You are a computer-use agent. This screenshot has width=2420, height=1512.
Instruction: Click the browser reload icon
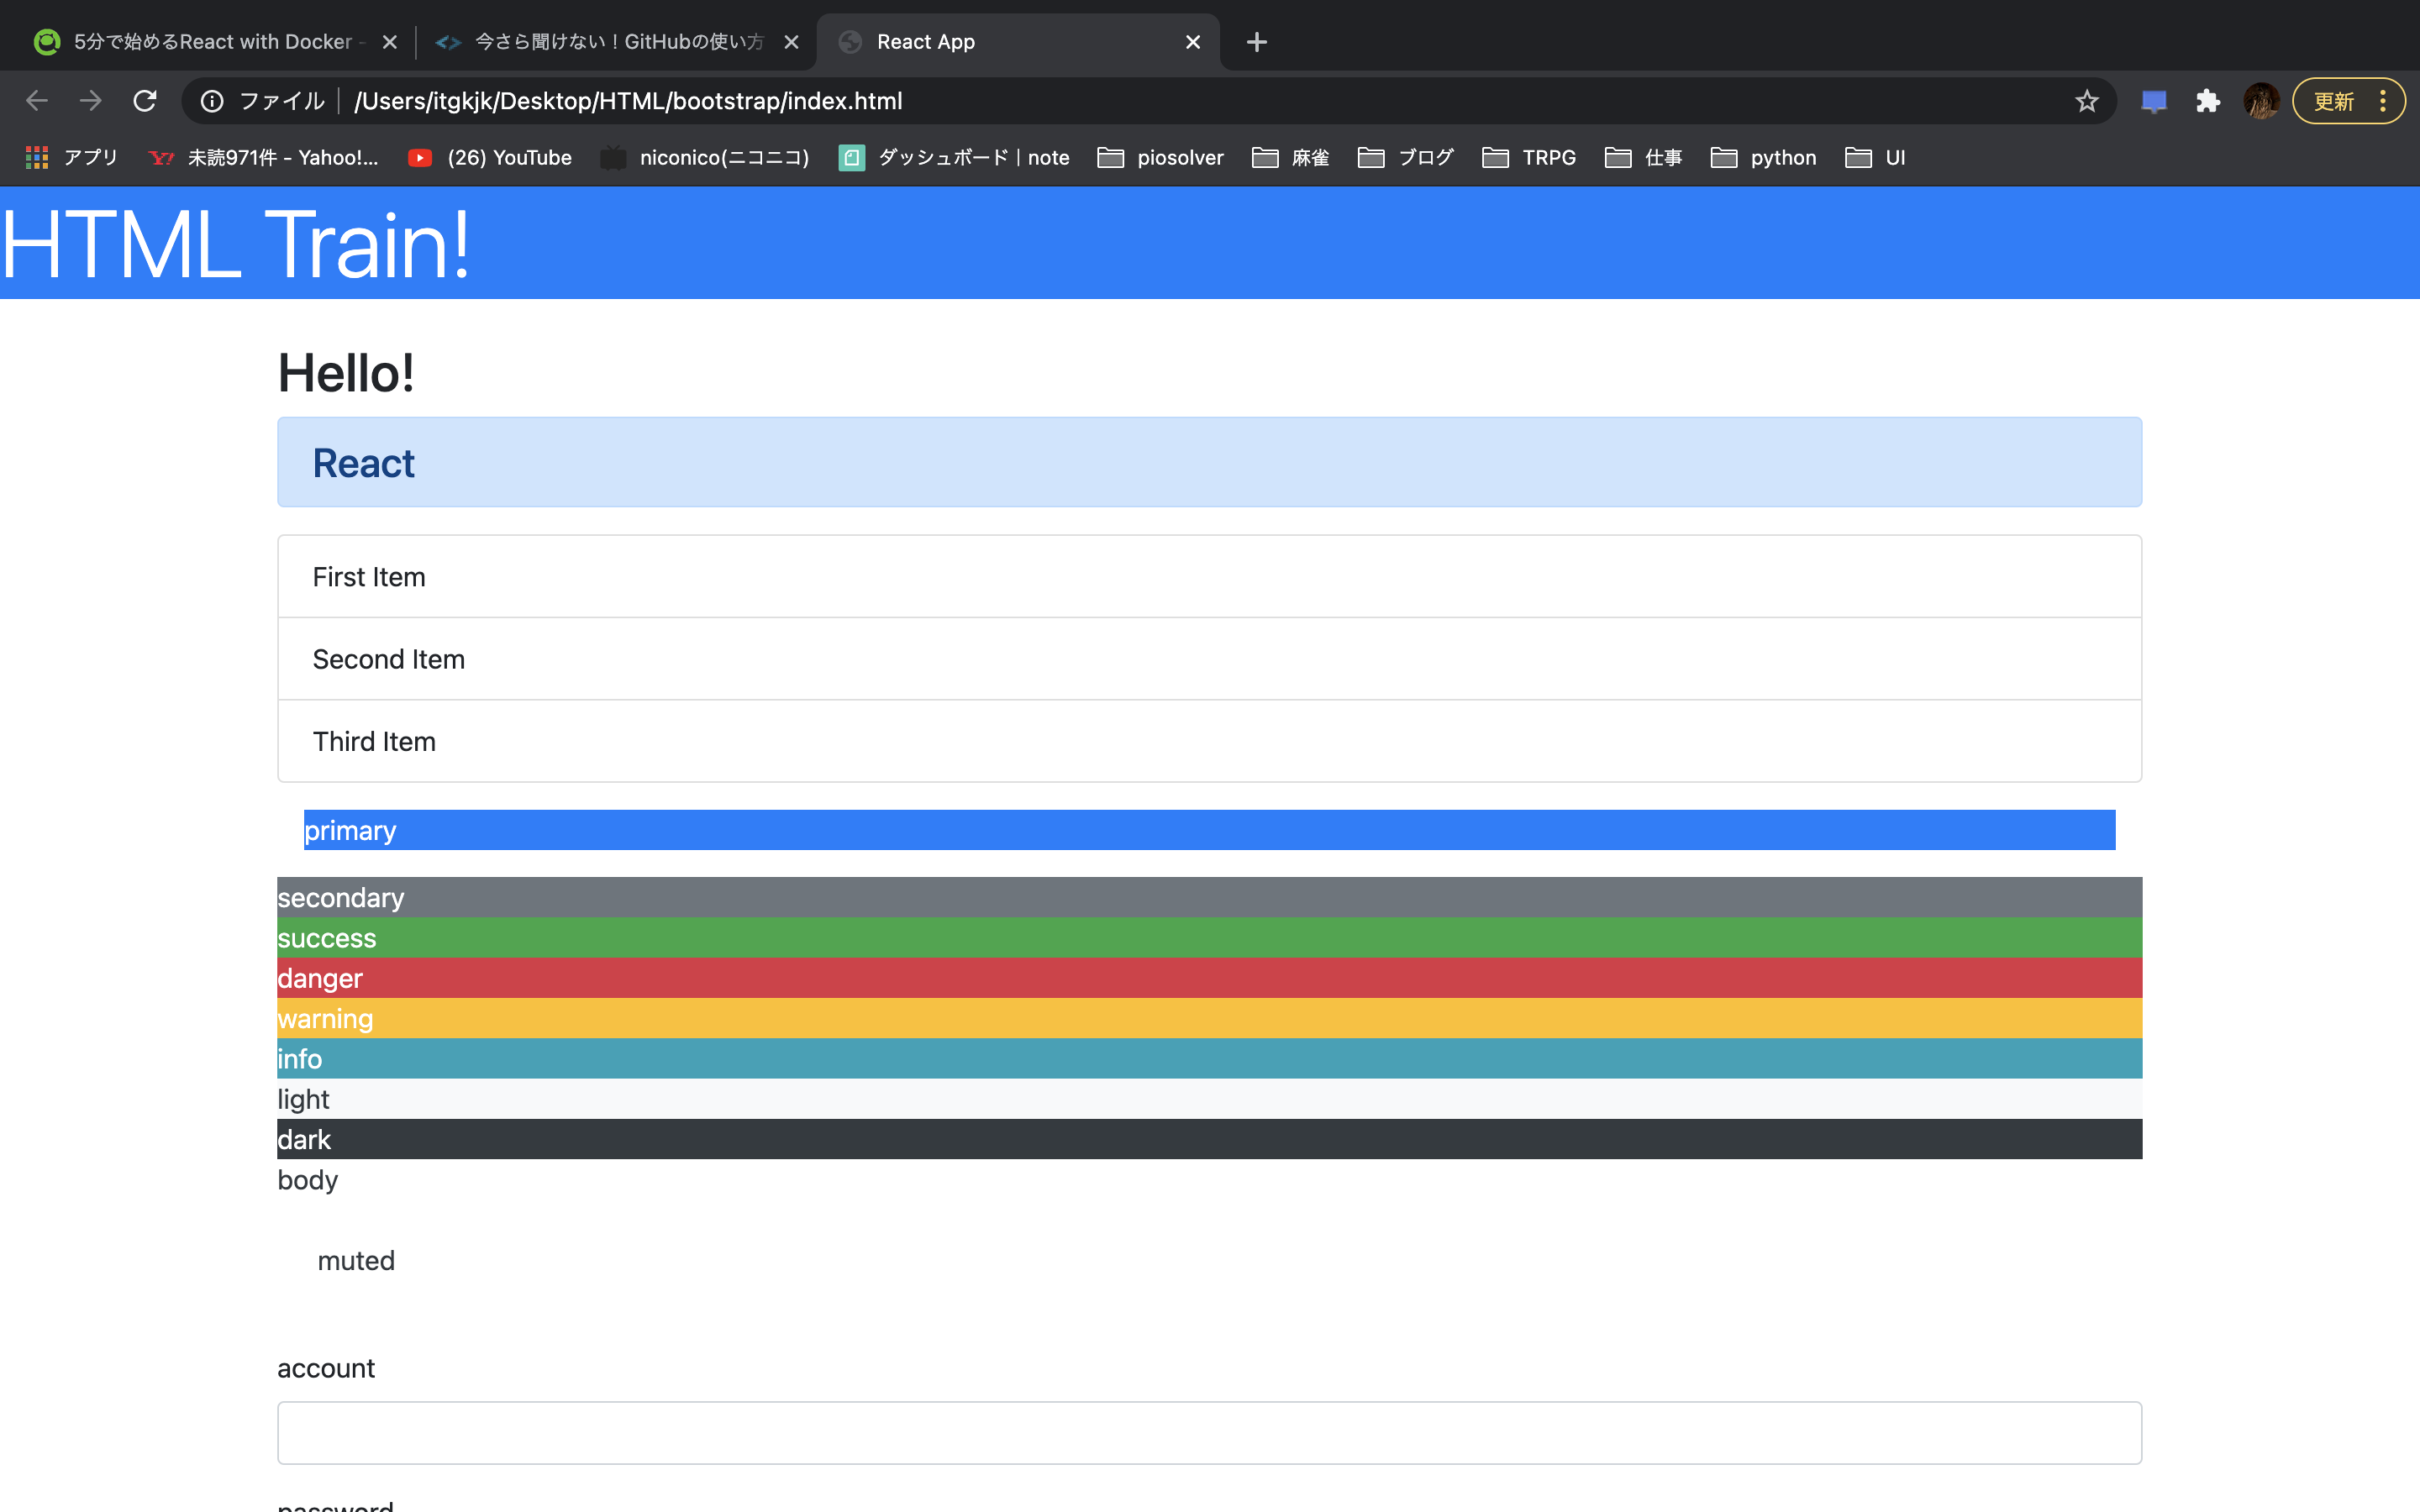(145, 101)
